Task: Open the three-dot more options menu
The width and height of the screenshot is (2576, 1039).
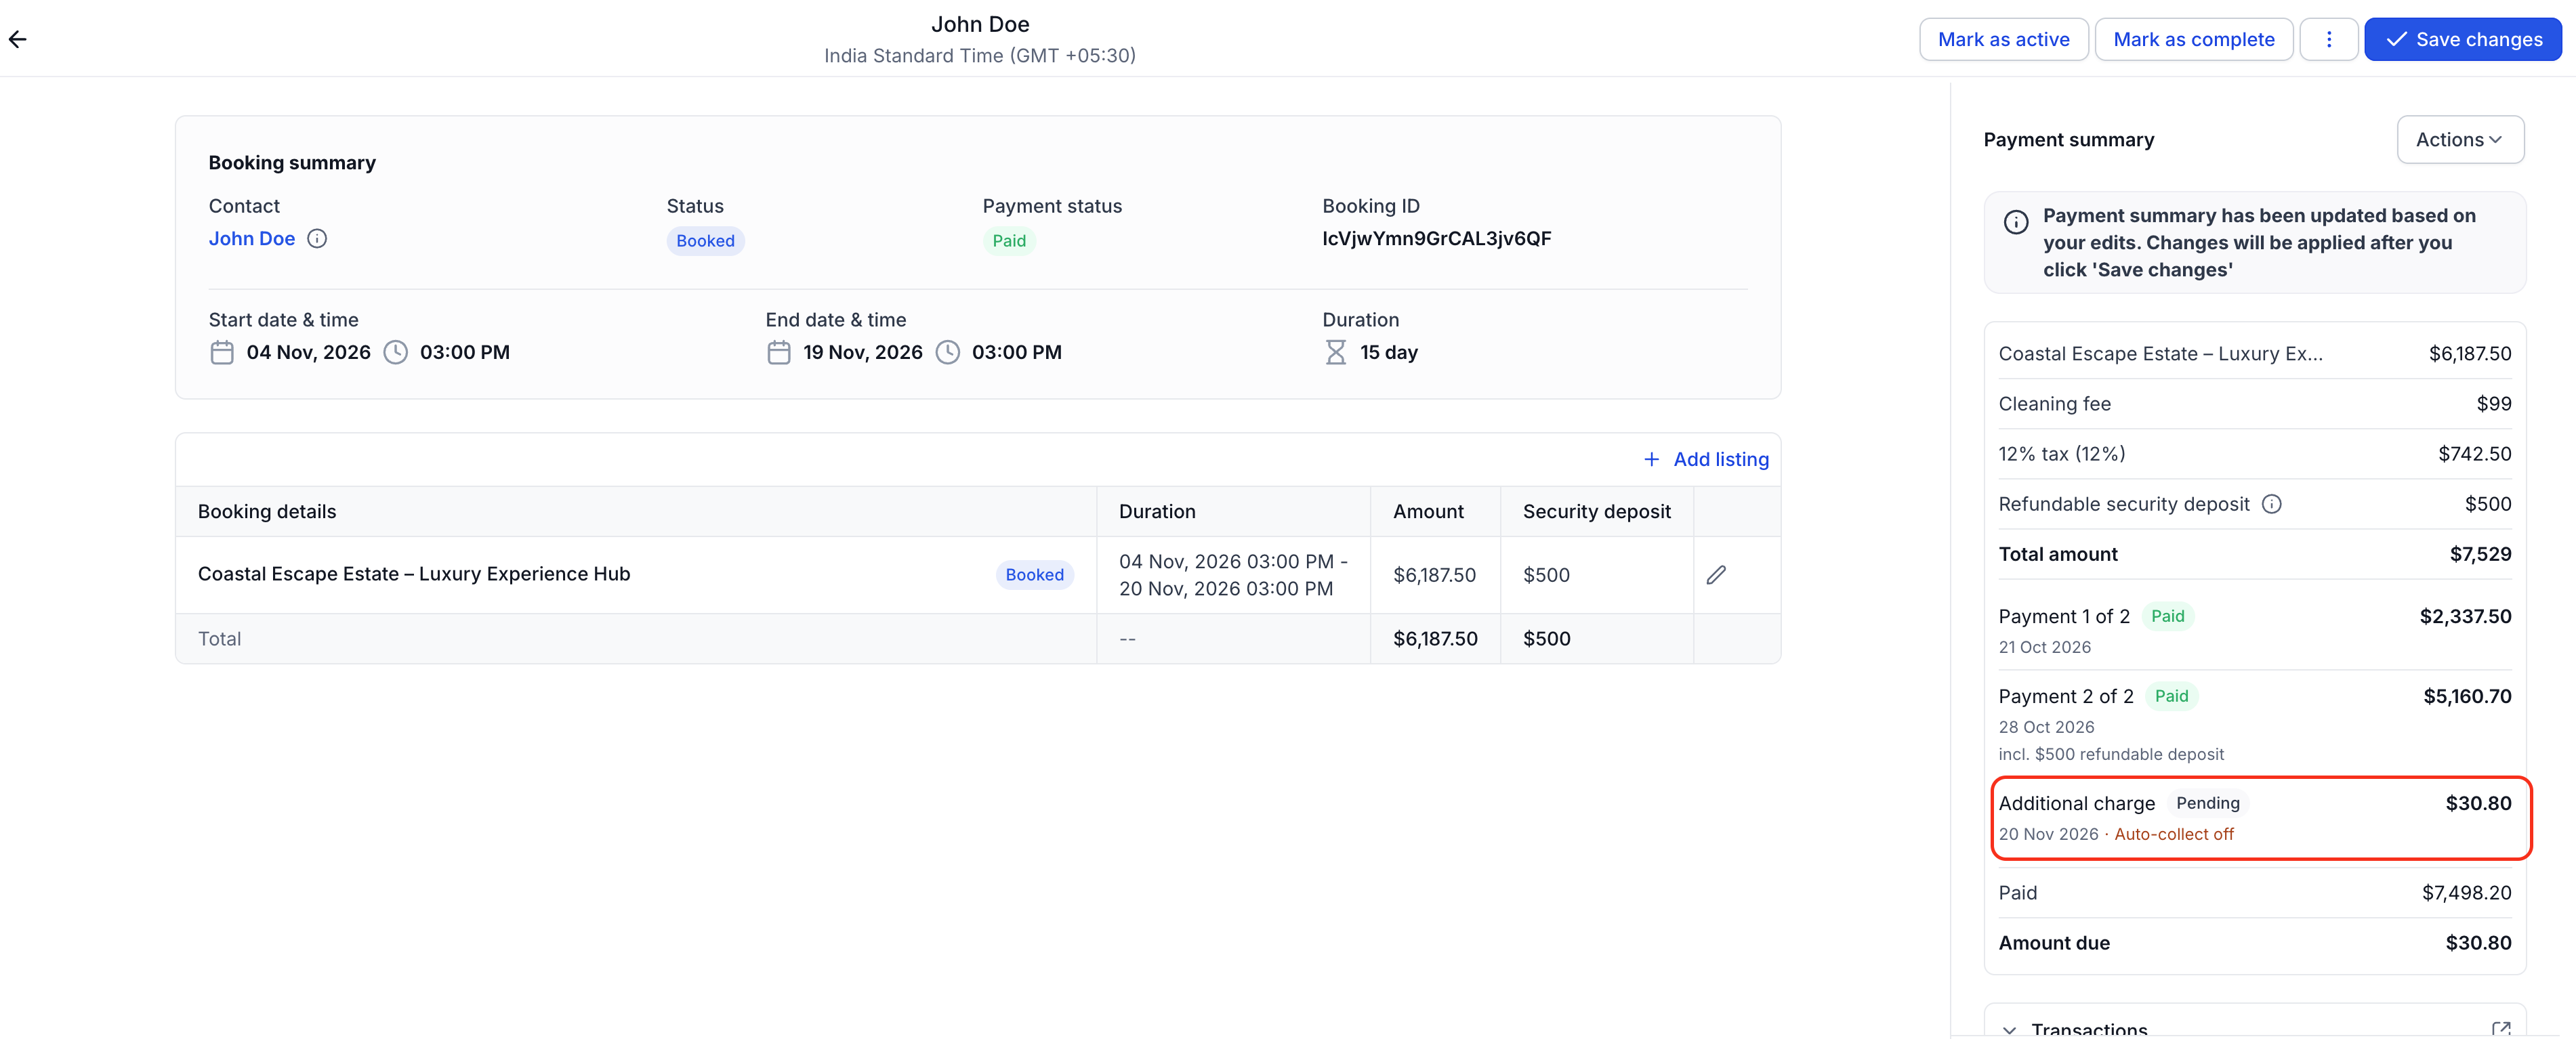Action: point(2329,39)
